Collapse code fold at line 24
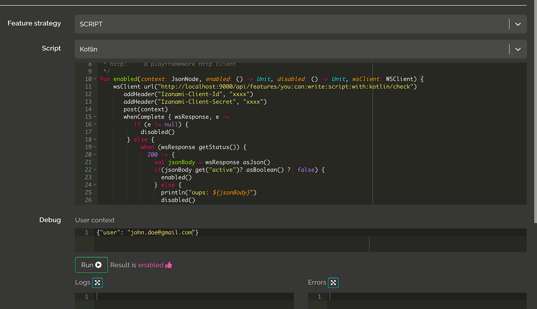 click(95, 185)
